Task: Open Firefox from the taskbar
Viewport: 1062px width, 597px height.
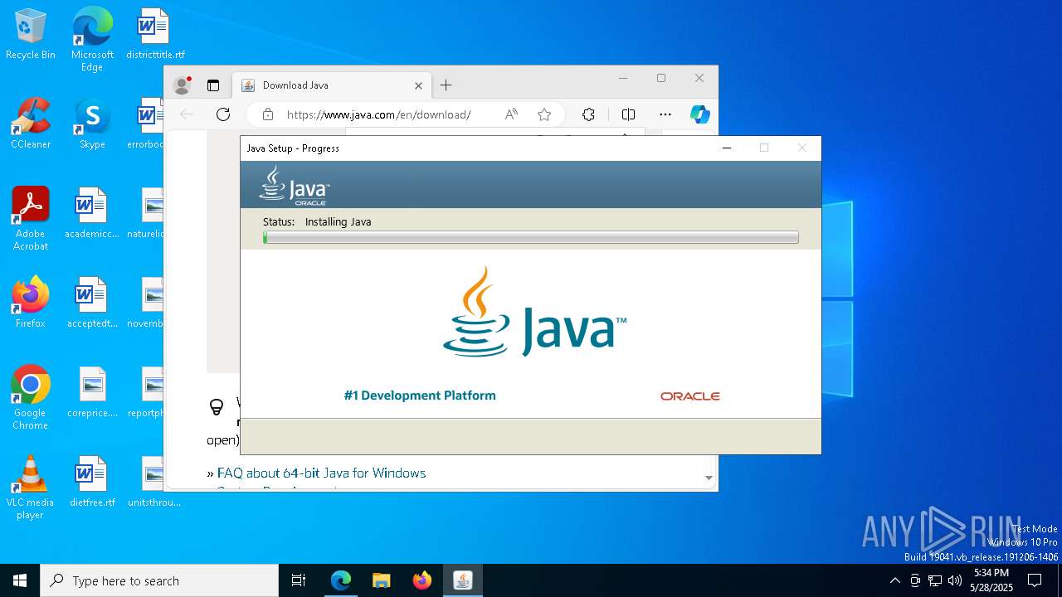Action: (x=421, y=580)
